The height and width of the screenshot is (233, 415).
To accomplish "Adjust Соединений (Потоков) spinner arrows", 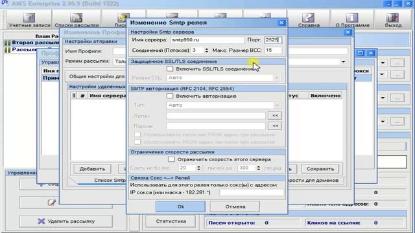I will tap(206, 50).
